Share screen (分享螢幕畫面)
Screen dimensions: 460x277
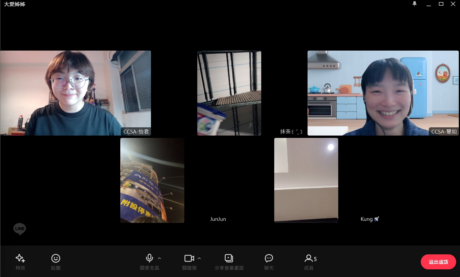click(x=229, y=258)
